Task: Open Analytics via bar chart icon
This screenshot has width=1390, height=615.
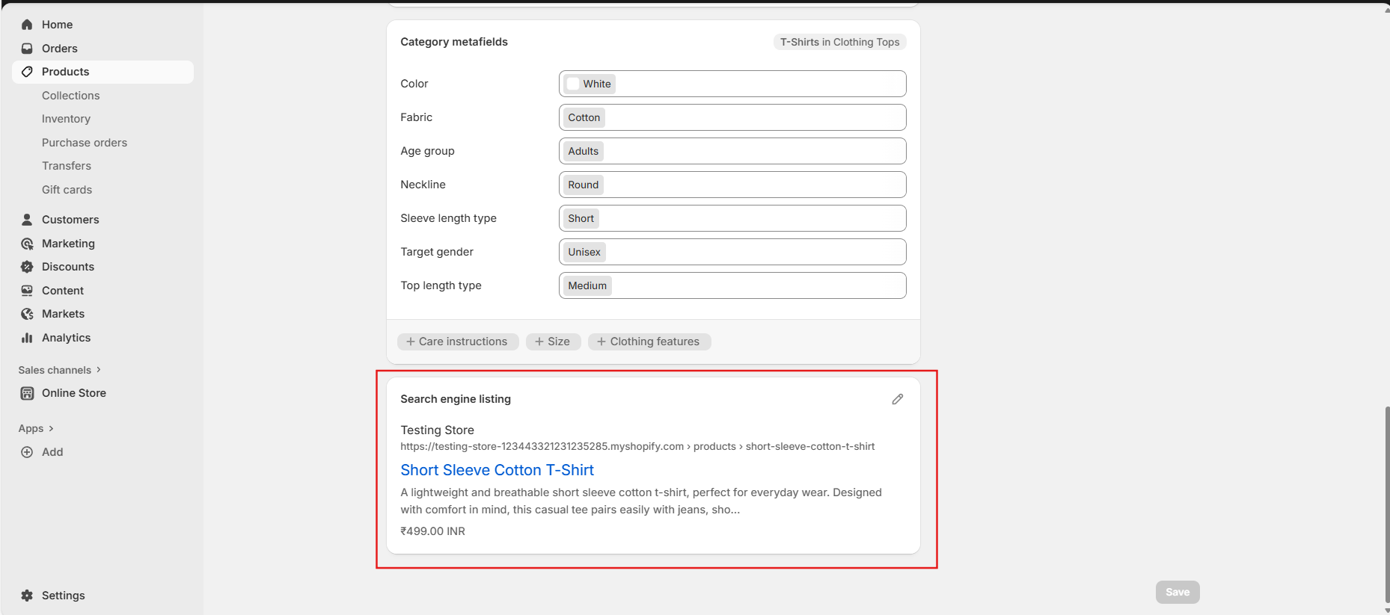Action: pyautogui.click(x=27, y=338)
